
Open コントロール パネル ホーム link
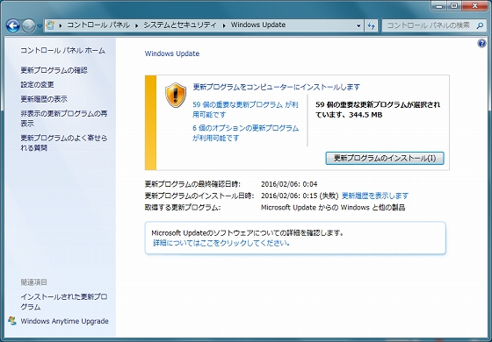click(x=62, y=51)
